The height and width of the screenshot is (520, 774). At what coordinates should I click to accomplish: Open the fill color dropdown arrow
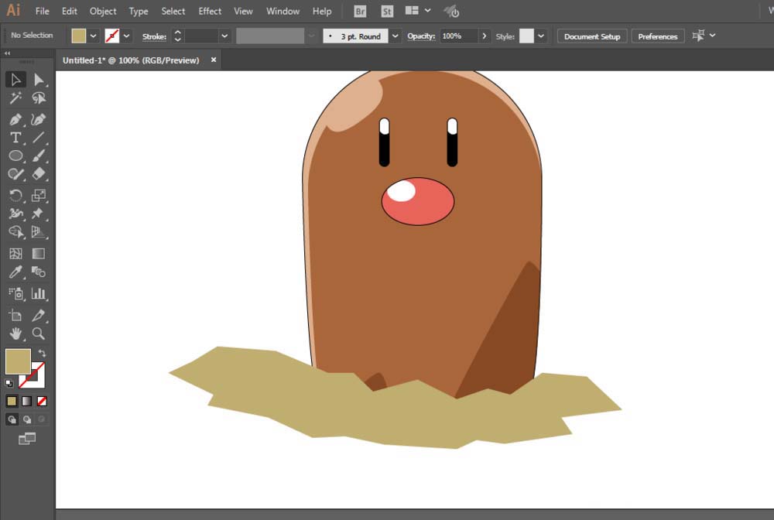click(x=94, y=36)
